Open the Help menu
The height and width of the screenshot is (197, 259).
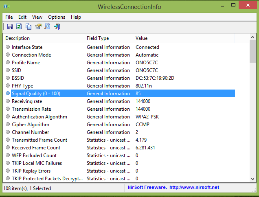click(x=76, y=17)
